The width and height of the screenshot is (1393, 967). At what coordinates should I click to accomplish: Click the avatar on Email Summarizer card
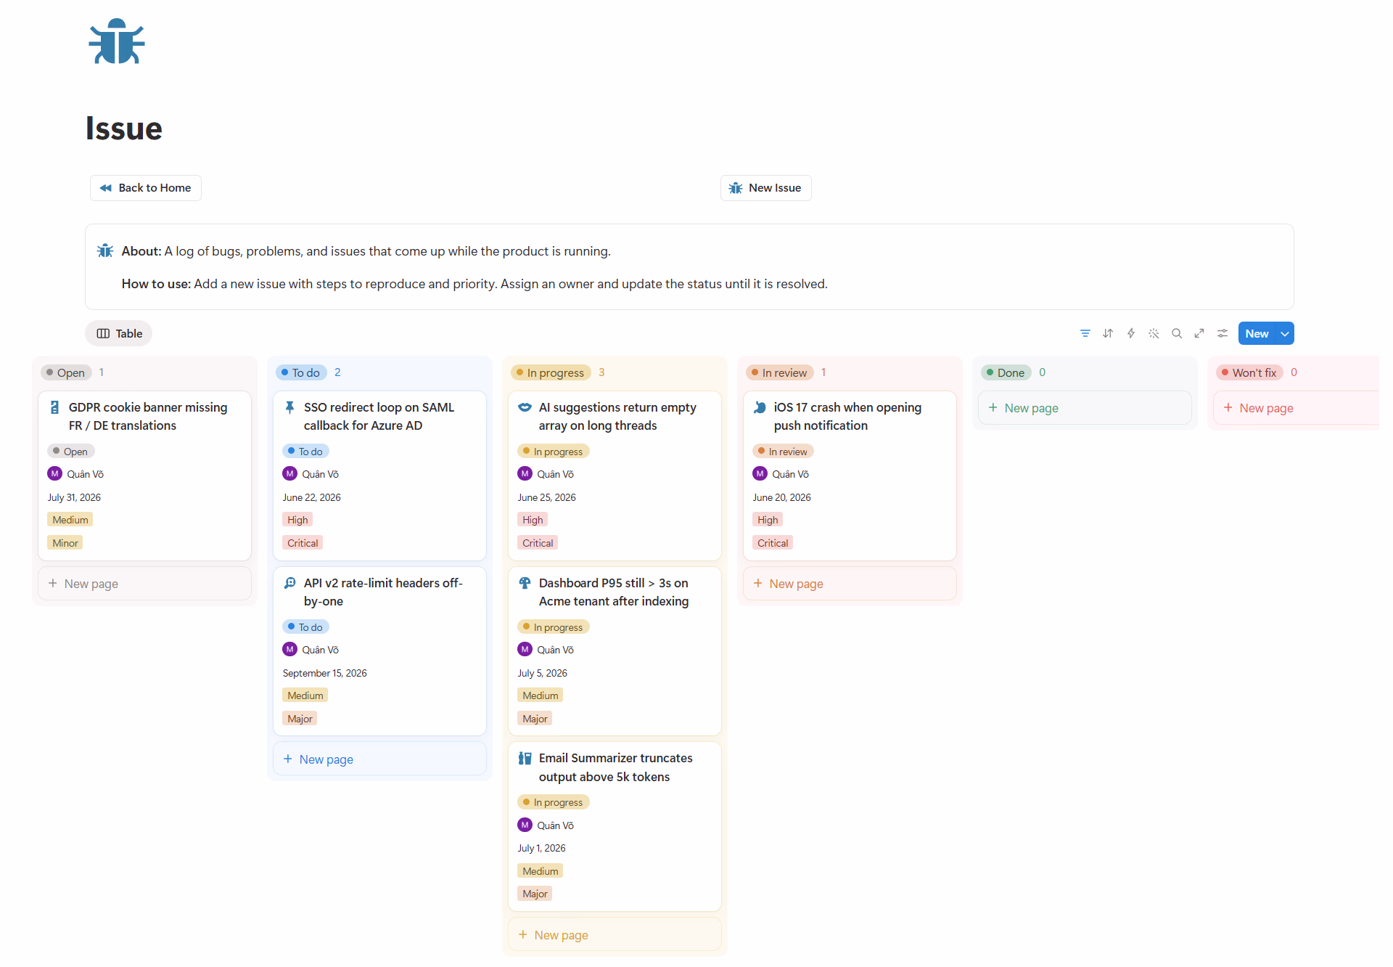coord(525,825)
